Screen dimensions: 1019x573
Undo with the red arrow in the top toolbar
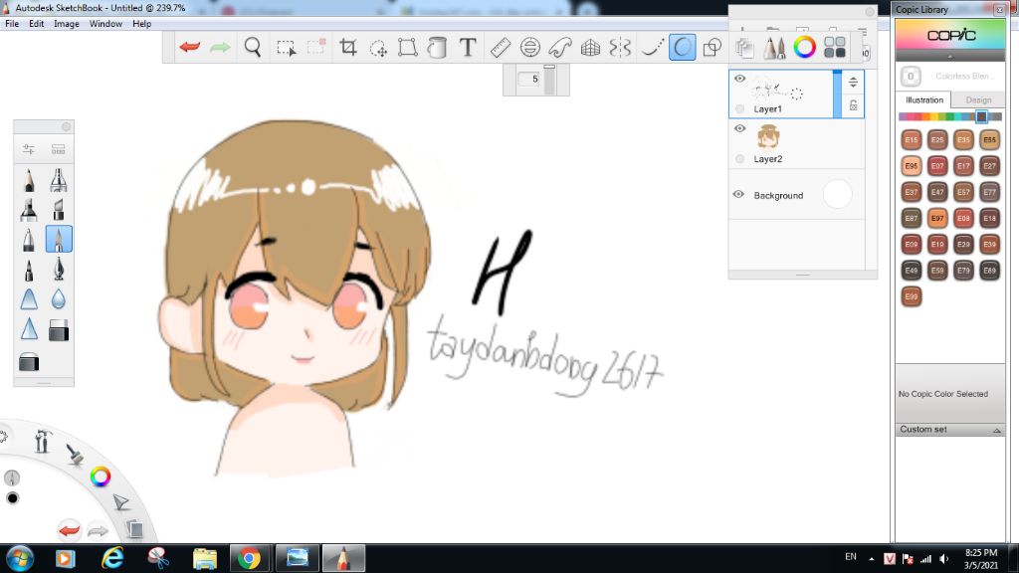tap(190, 47)
